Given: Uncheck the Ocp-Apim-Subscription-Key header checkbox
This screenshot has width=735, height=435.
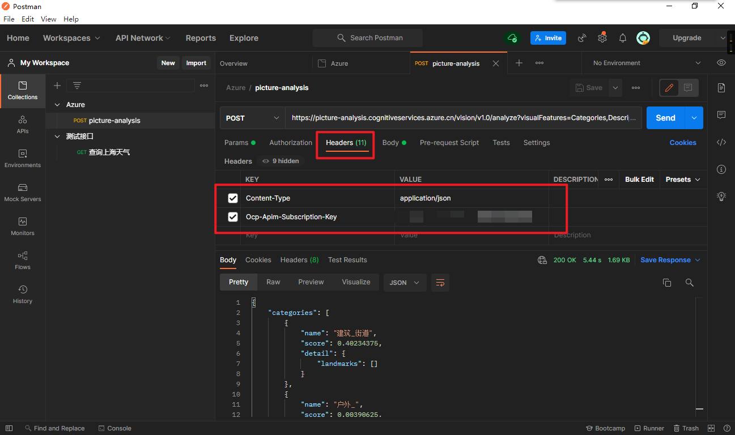Looking at the screenshot, I should click(x=233, y=217).
